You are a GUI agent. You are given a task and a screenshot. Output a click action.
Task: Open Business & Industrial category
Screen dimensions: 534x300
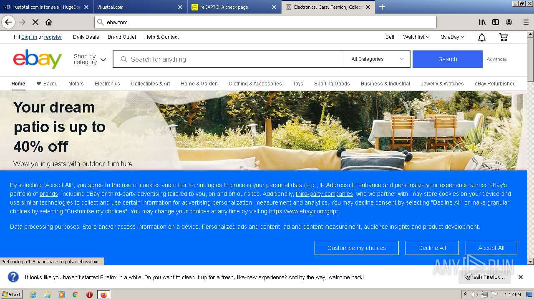point(385,84)
